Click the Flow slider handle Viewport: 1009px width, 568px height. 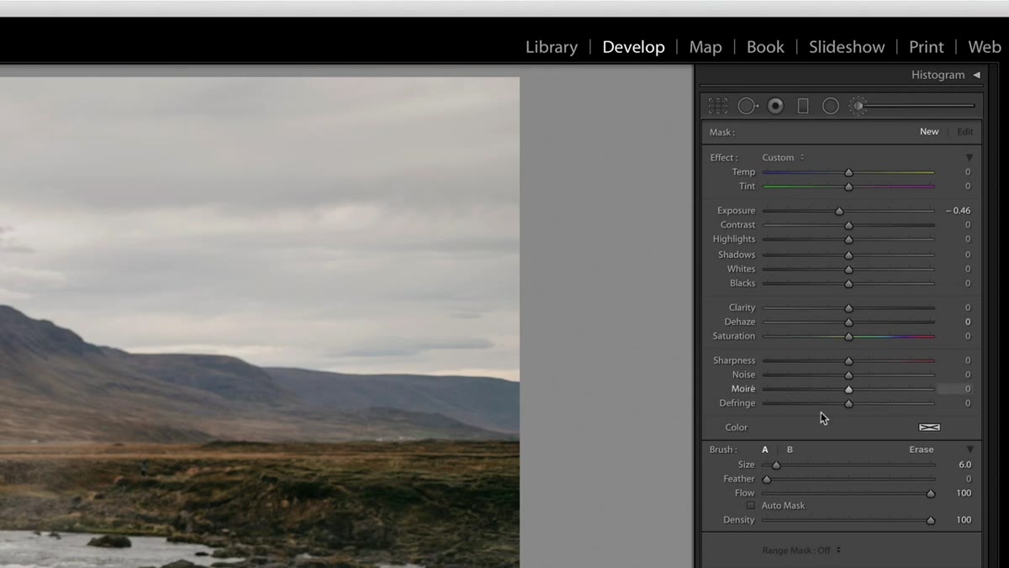coord(931,493)
